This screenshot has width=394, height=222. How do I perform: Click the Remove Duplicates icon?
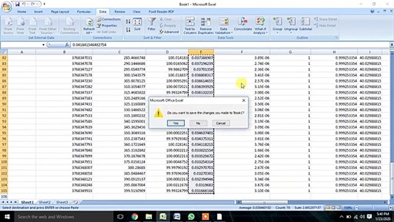[206, 26]
